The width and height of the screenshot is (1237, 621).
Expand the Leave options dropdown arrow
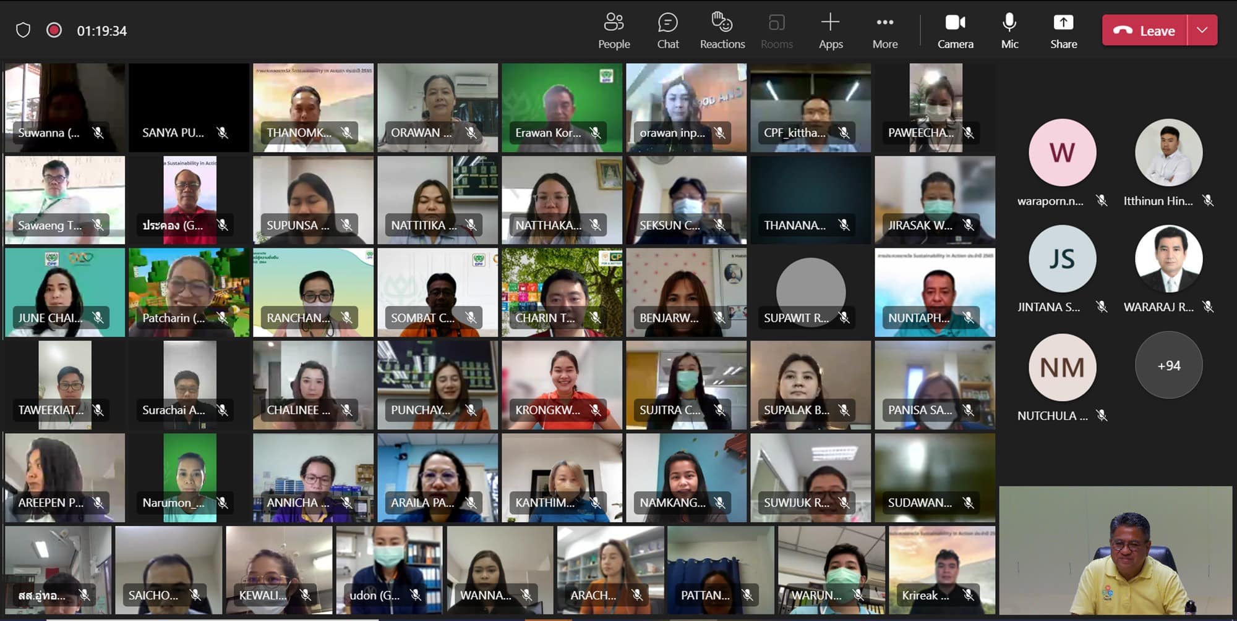(1202, 30)
